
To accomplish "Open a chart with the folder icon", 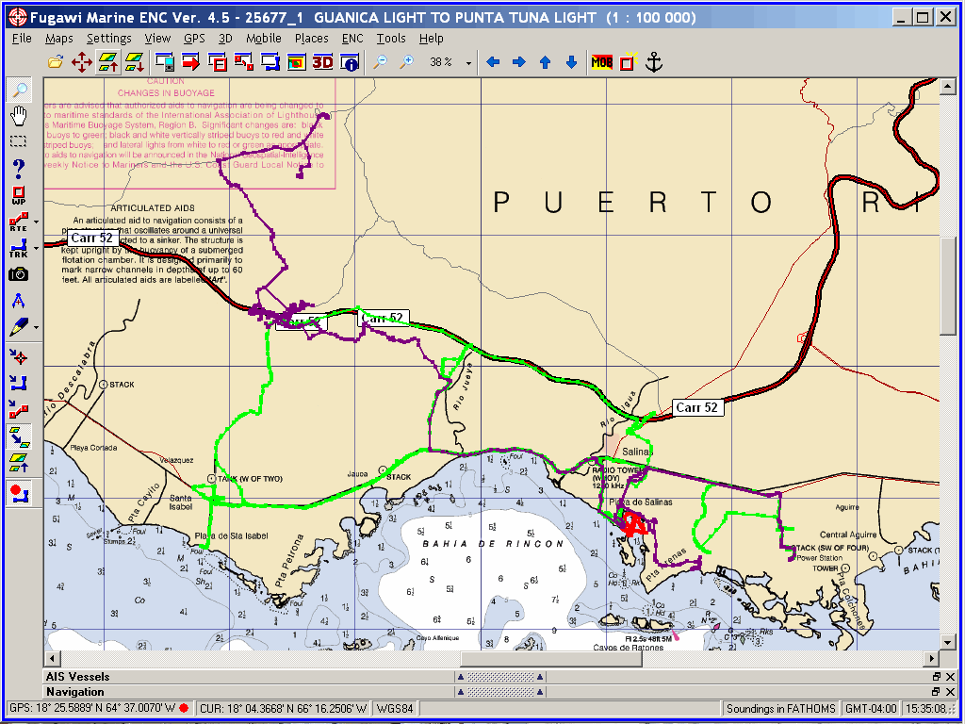I will click(x=56, y=61).
